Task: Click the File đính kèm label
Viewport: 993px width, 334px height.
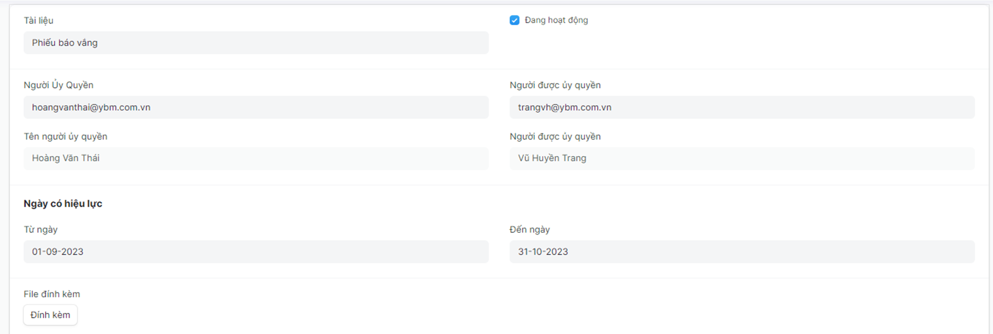Action: coord(52,294)
